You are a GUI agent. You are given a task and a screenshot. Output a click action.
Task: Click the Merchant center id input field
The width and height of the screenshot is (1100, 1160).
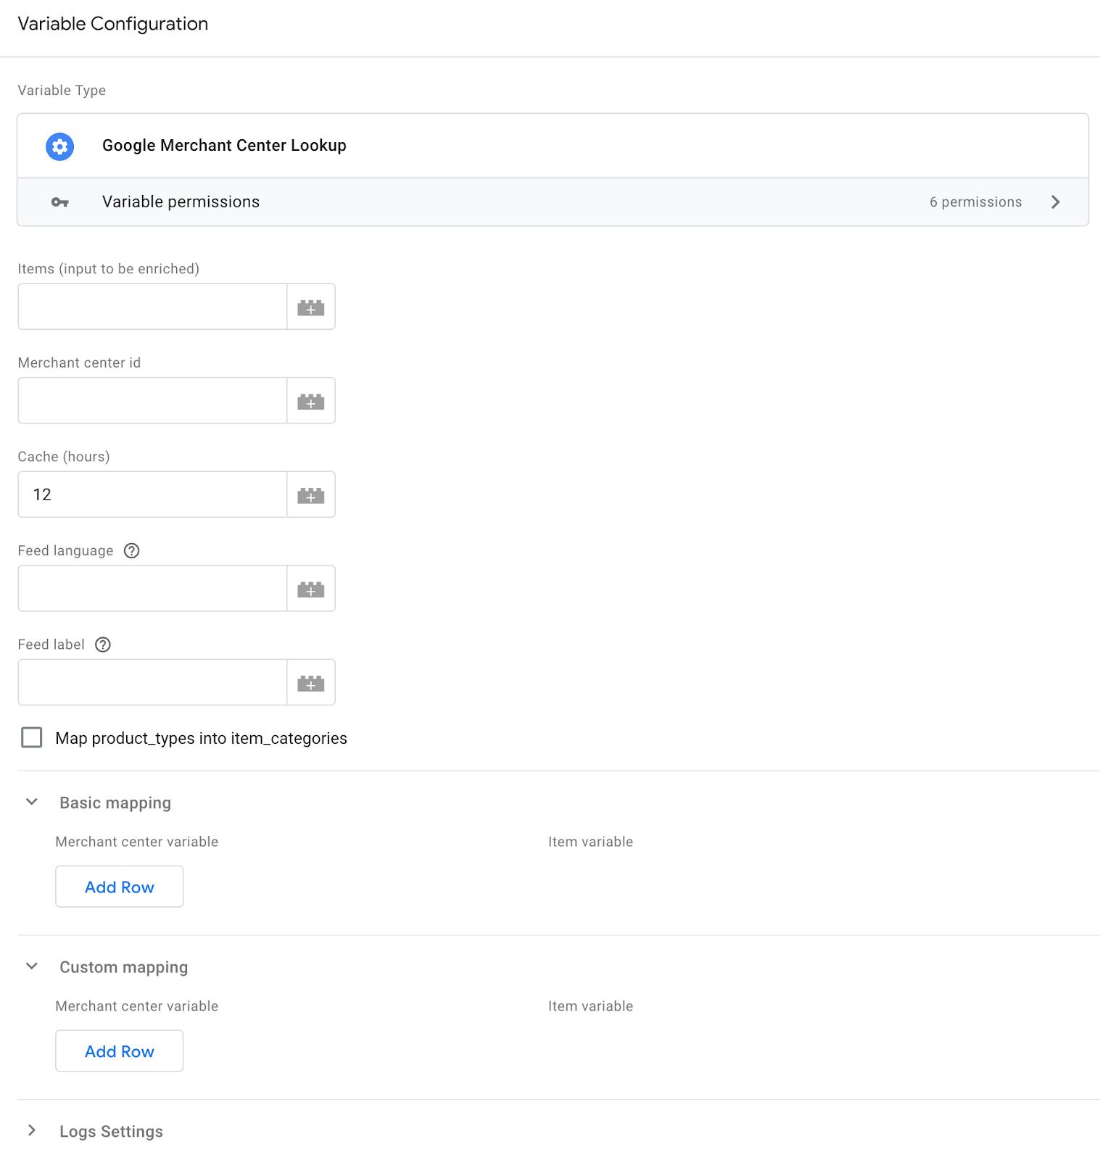click(x=152, y=400)
